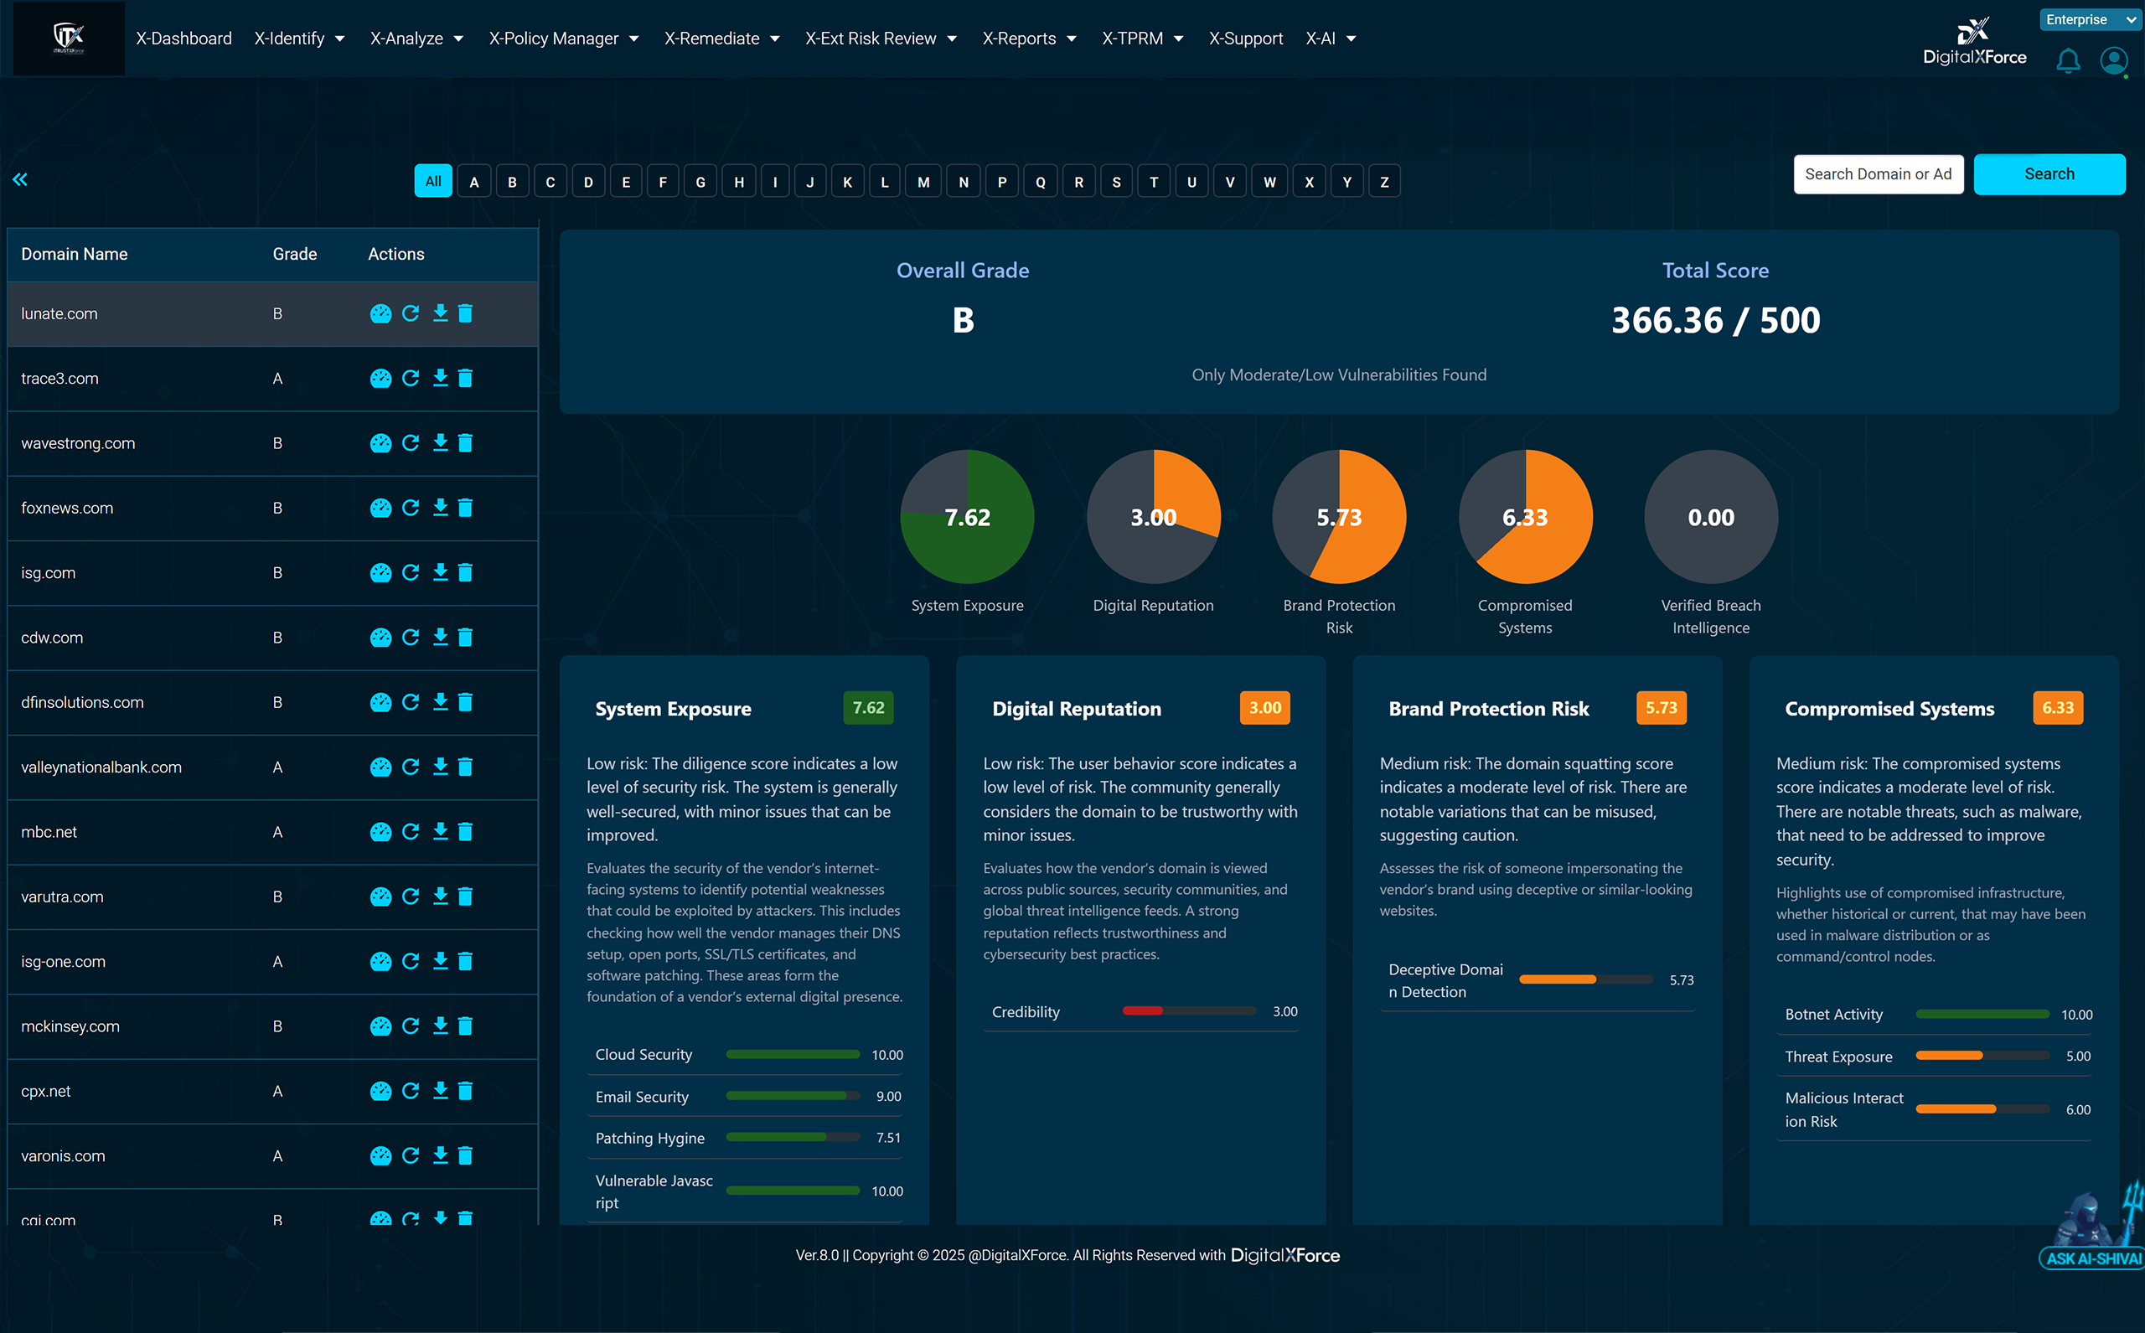Refresh scan for varutra.com row
This screenshot has height=1333, width=2145.
point(411,896)
